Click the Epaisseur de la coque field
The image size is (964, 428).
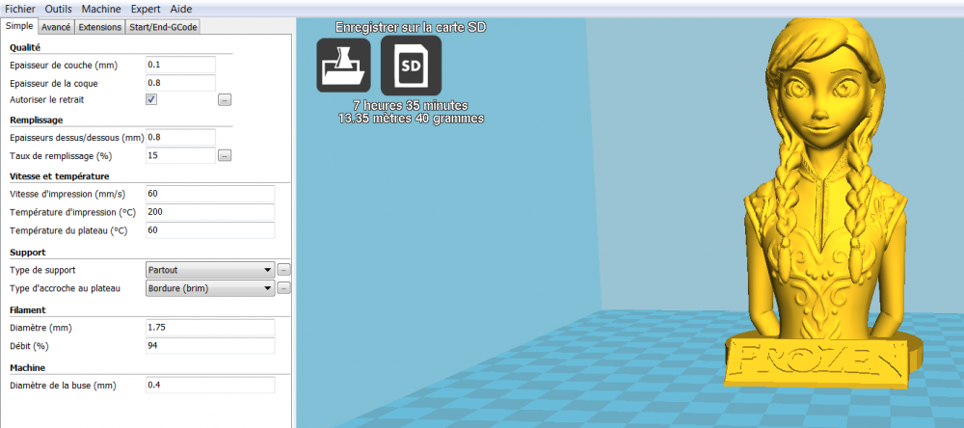tap(181, 83)
